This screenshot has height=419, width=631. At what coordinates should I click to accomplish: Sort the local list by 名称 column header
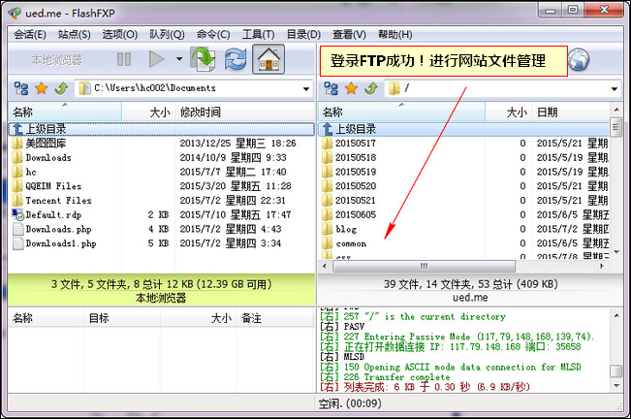(64, 112)
